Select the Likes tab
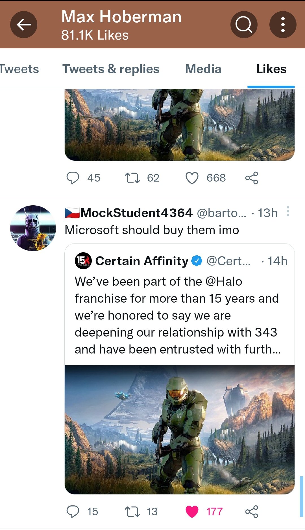This screenshot has width=305, height=530. click(x=271, y=69)
